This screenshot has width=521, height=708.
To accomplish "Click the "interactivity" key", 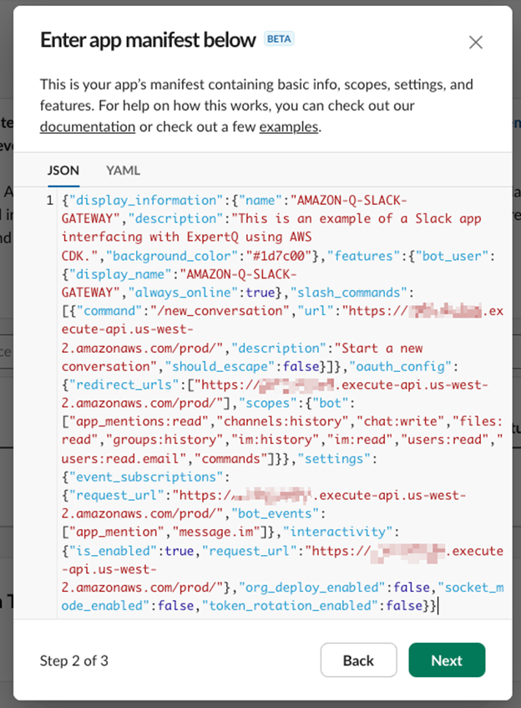I will click(x=338, y=532).
